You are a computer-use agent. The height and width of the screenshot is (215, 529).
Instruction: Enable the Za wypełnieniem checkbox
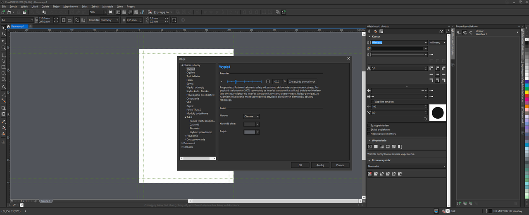[369, 125]
